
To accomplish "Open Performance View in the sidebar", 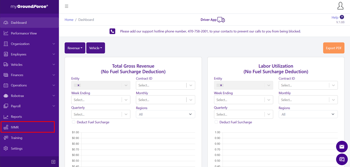I will pyautogui.click(x=29, y=33).
